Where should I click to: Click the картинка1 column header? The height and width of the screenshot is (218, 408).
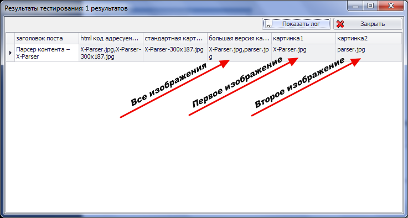pos(304,39)
